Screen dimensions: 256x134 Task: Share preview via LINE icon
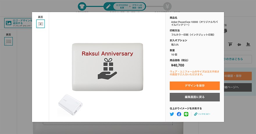(x=186, y=114)
